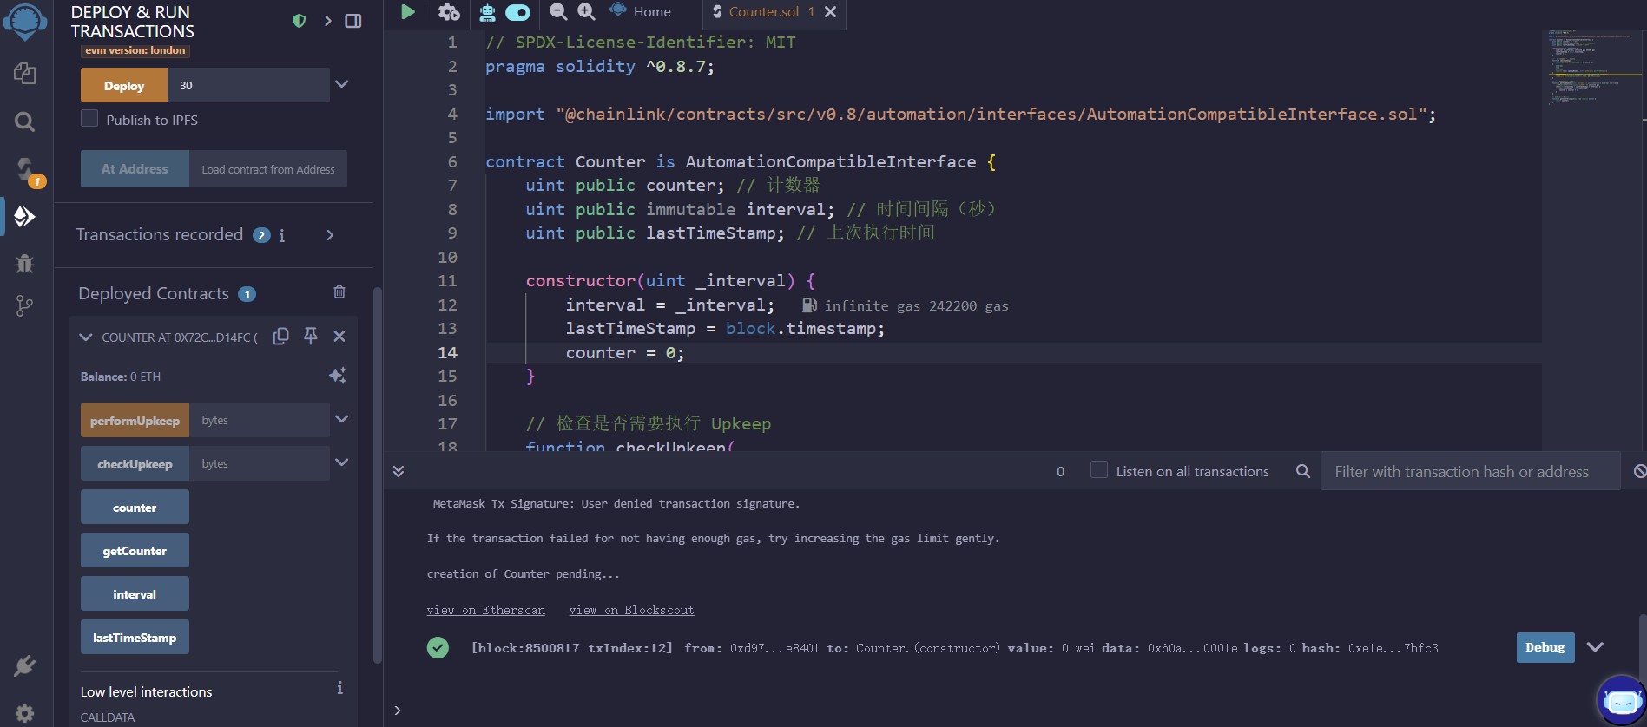Screen dimensions: 1647x727
Task: Click Low level interactions info icon
Action: coord(339,688)
